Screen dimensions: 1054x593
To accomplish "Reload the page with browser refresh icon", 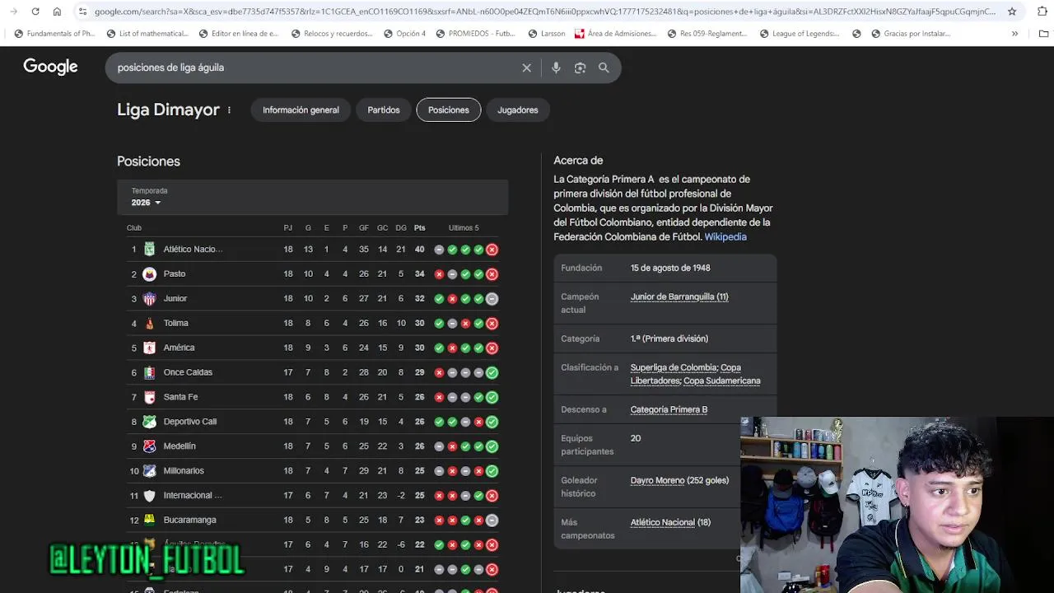I will [x=35, y=12].
